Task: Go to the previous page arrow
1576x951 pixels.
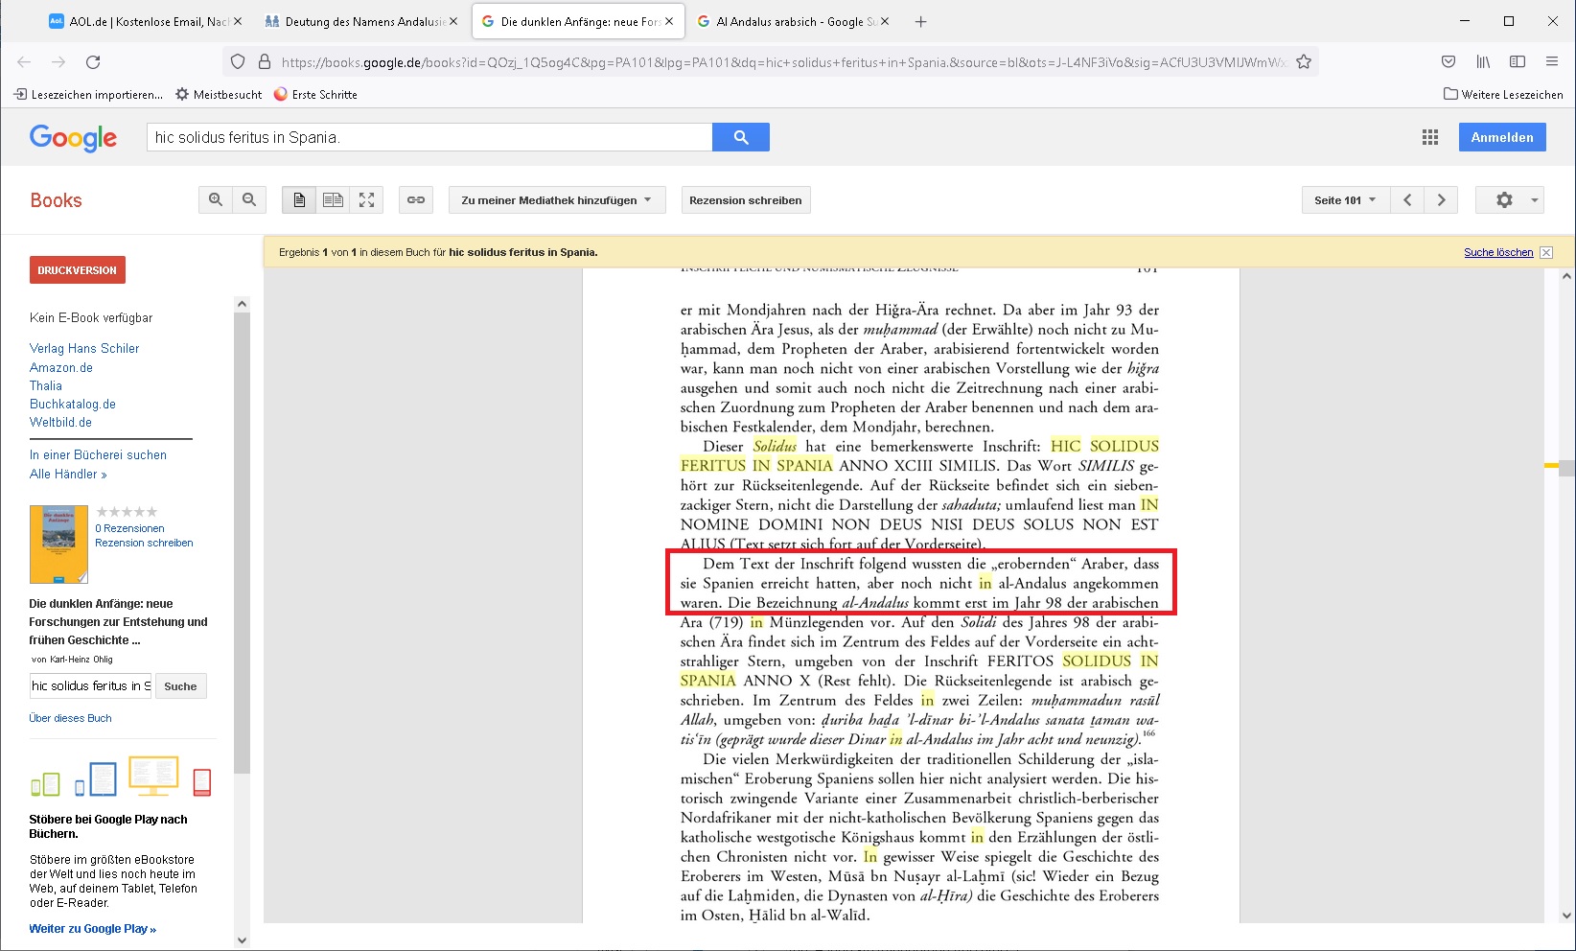Action: (1407, 199)
